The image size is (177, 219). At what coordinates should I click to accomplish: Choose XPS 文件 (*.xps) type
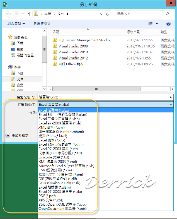106,200
